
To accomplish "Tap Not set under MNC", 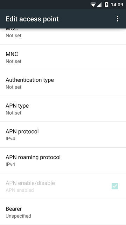I will tap(13, 61).
